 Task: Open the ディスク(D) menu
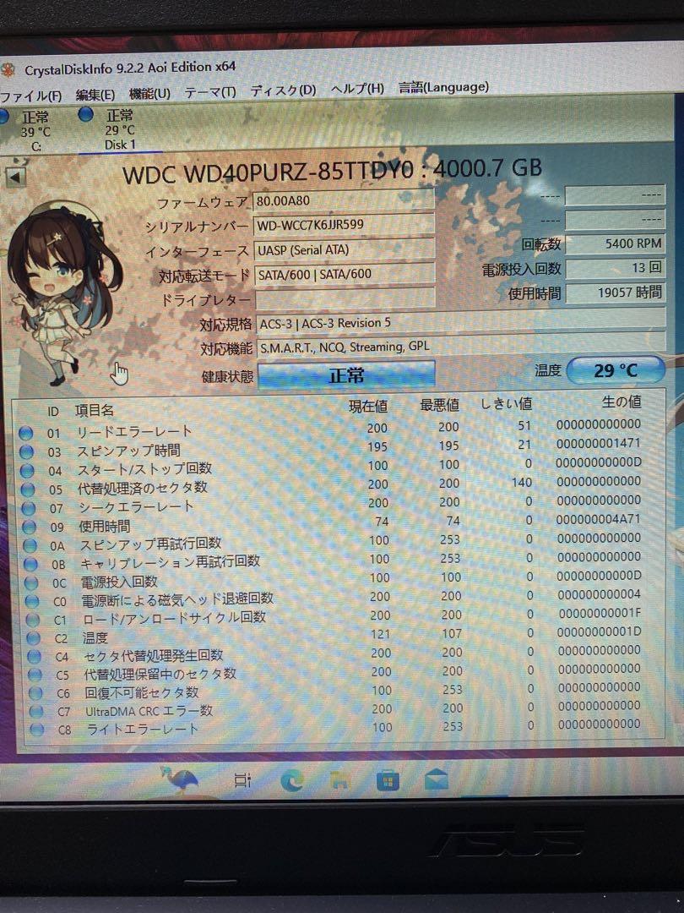click(x=283, y=90)
